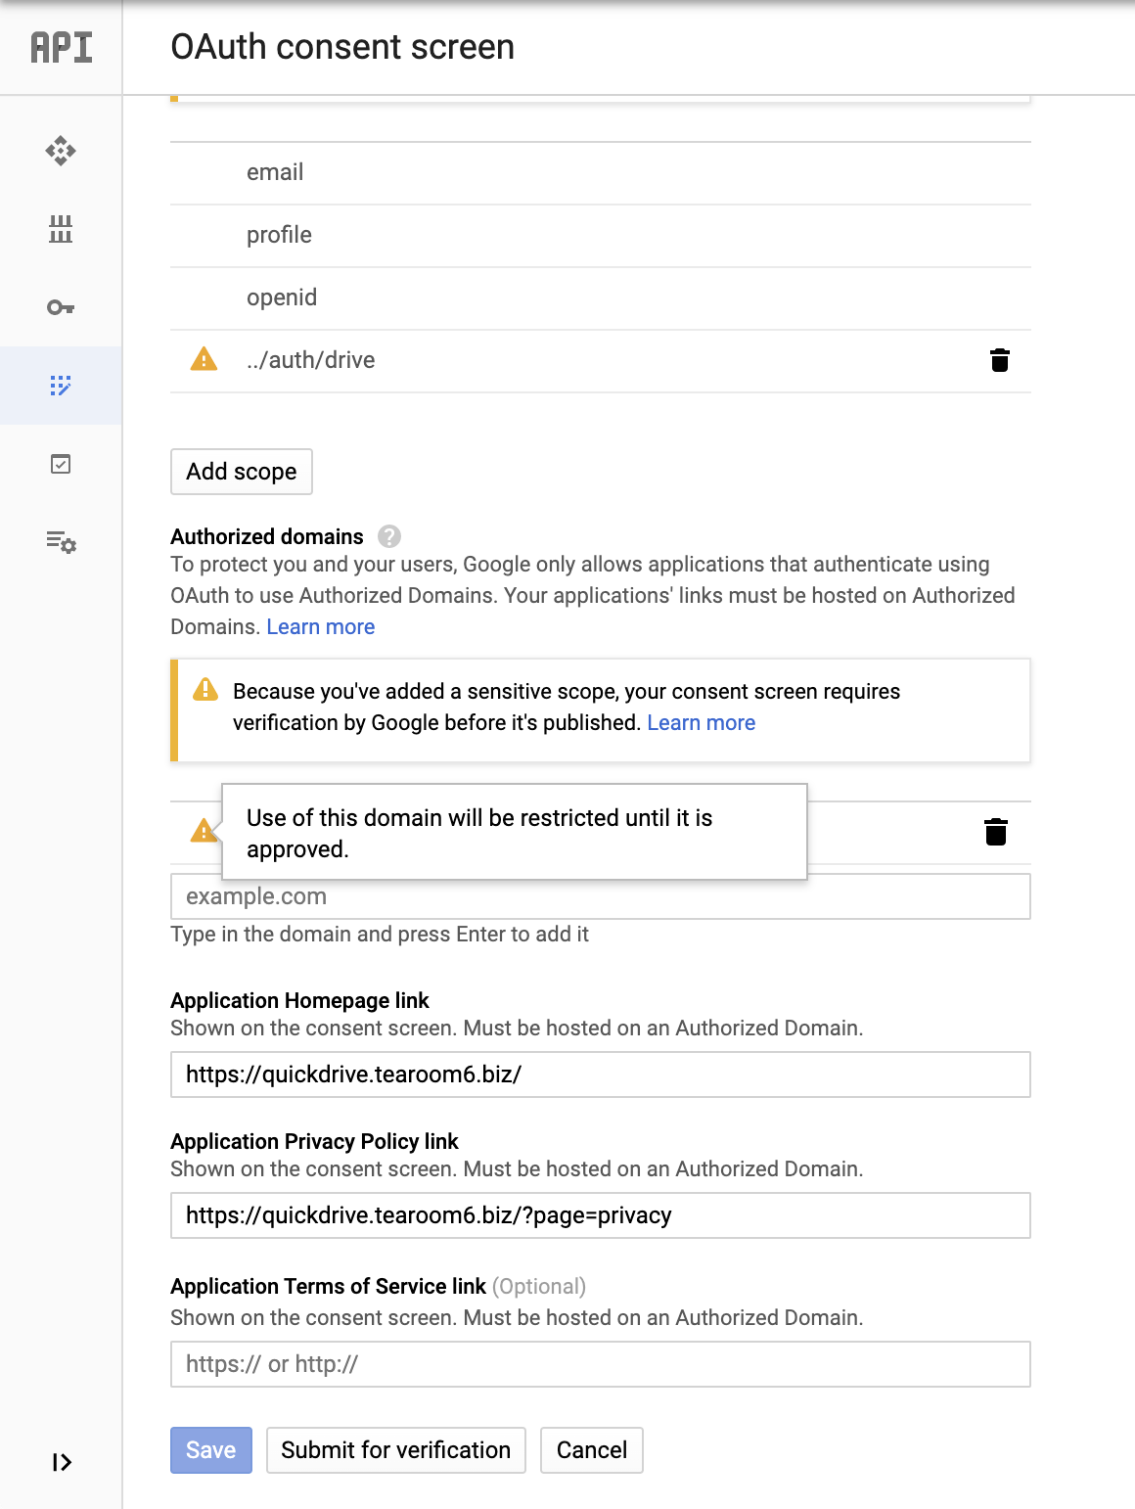Open the APIs Dashboard from the sidebar
The height and width of the screenshot is (1509, 1135).
pyautogui.click(x=61, y=152)
